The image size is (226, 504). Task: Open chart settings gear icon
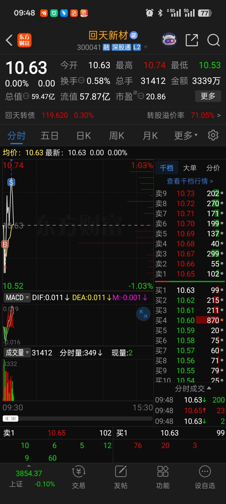pos(213,135)
